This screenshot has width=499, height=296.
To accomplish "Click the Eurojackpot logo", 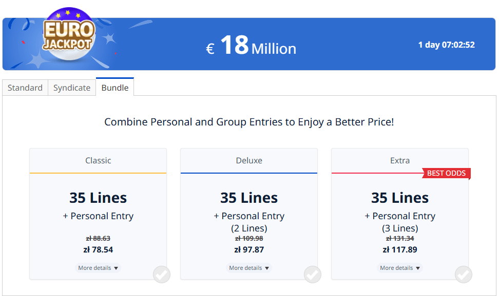I will pos(69,32).
